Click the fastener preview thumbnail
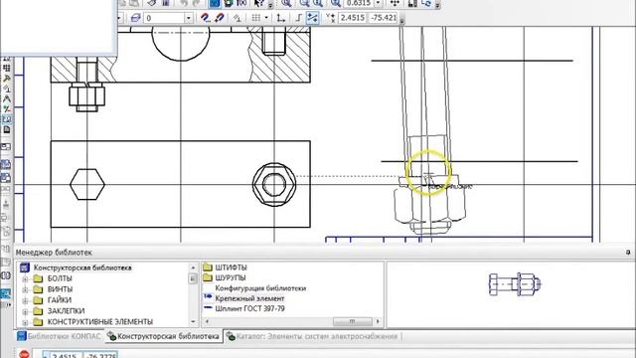This screenshot has height=358, width=636. (515, 284)
